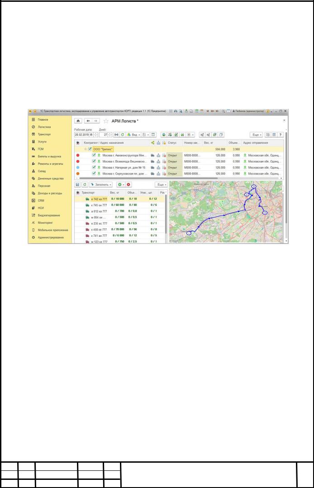Open the Еще dropdown in transport panel
Viewport: 314px width, 488px height.
pos(161,184)
